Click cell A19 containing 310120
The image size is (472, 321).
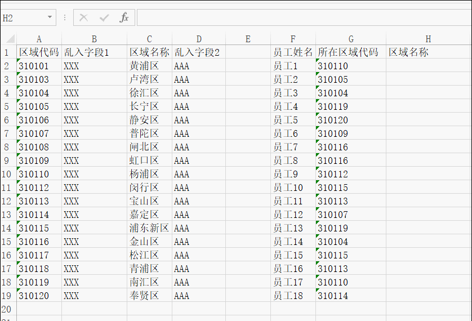coord(39,296)
